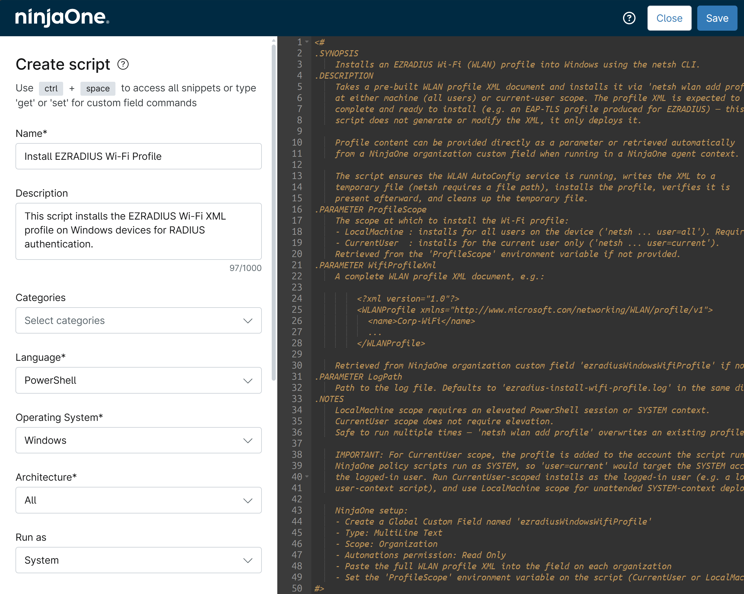Viewport: 744px width, 594px height.
Task: Click the '- Type: MultiLine Text' line
Action: coord(389,533)
